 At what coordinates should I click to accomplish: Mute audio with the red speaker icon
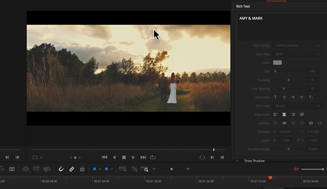296,169
